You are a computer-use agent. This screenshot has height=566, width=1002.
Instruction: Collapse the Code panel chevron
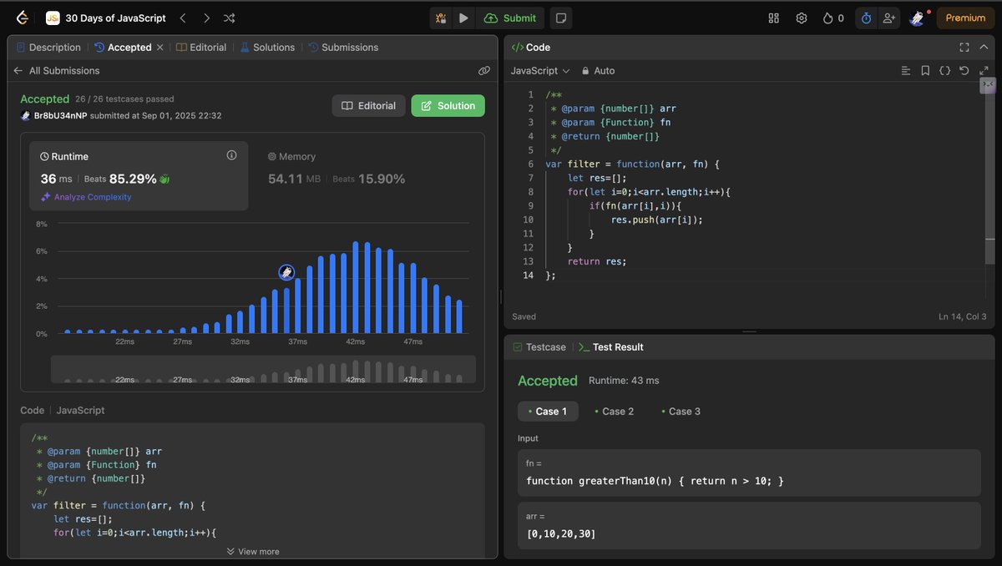985,48
